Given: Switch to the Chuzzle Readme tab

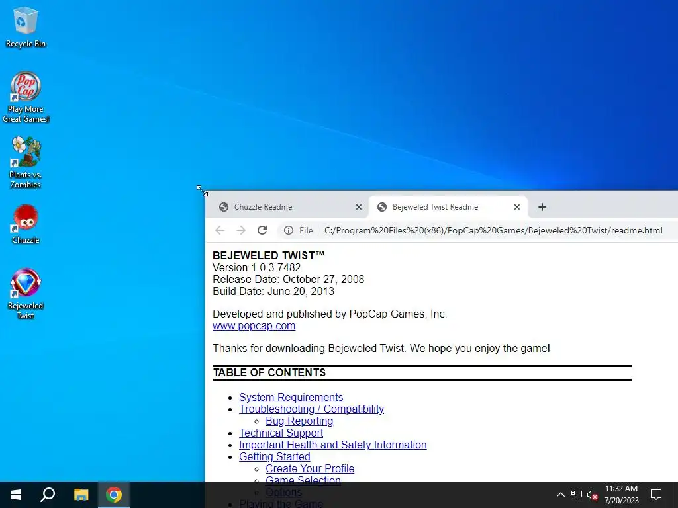Looking at the screenshot, I should 290,207.
